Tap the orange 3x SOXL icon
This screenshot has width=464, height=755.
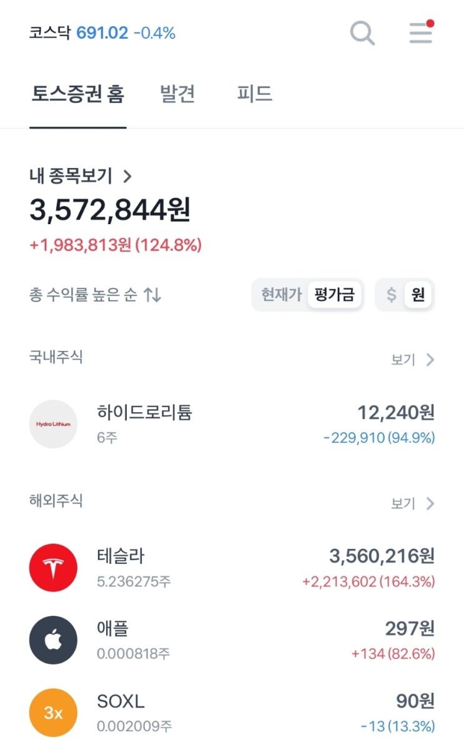tap(53, 713)
